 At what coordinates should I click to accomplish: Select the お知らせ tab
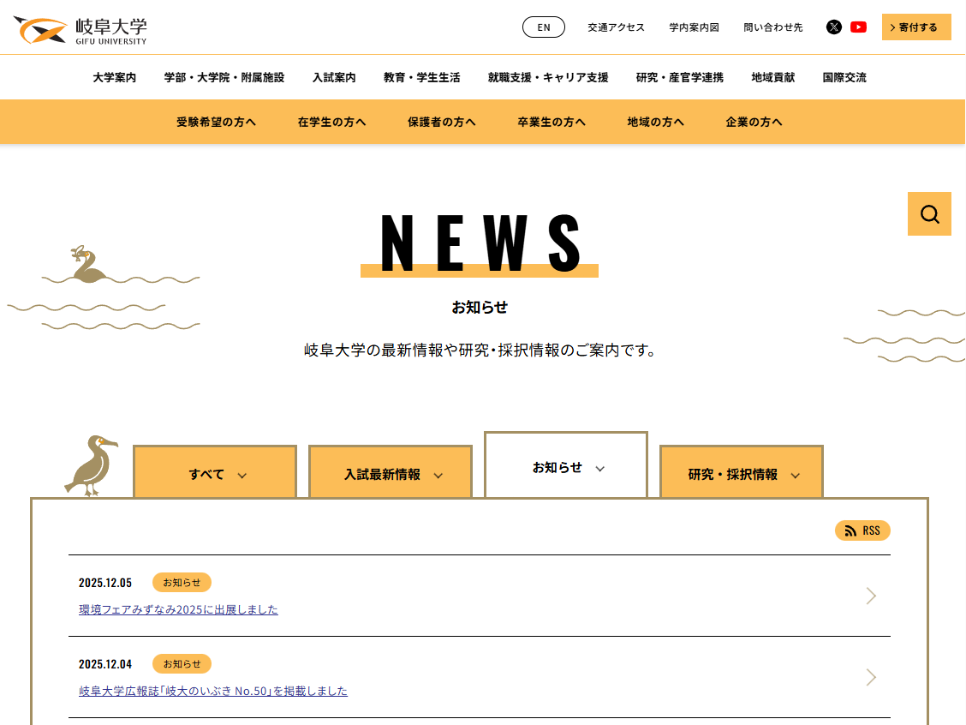pyautogui.click(x=558, y=468)
